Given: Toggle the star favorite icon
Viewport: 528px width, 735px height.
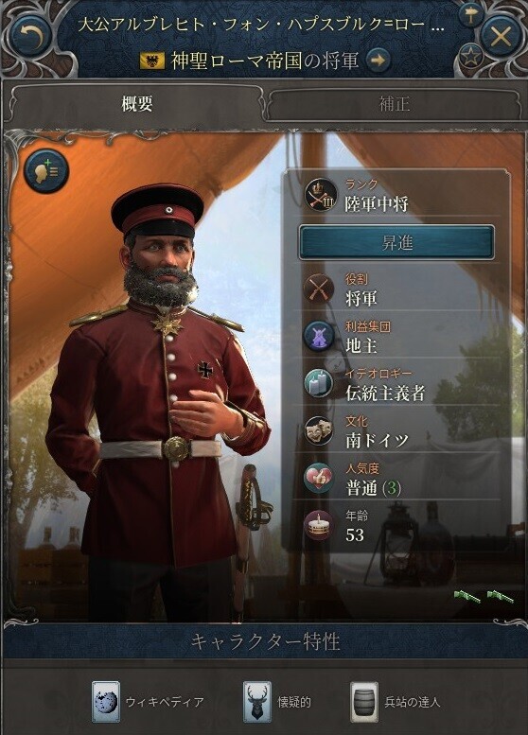Looking at the screenshot, I should click(471, 56).
